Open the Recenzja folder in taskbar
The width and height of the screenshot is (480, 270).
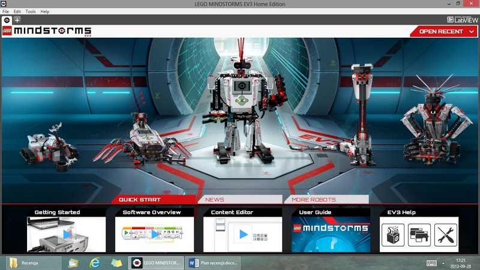coord(34,263)
